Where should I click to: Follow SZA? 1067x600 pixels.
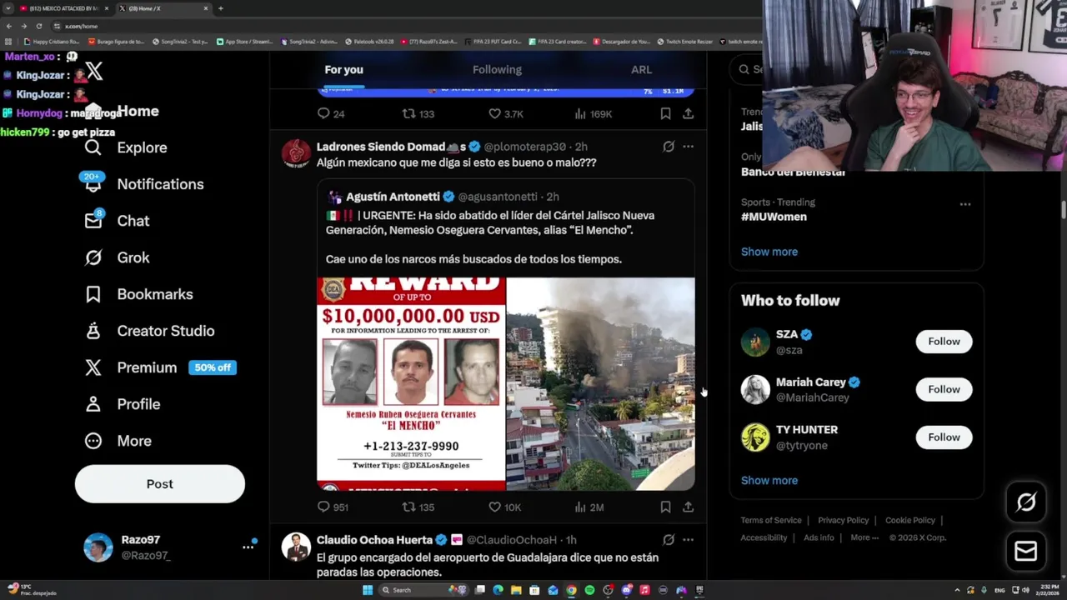tap(944, 341)
